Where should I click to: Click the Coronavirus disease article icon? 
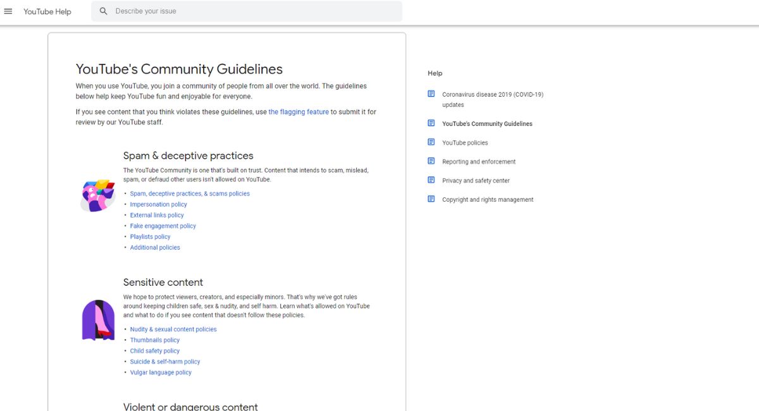(x=431, y=94)
